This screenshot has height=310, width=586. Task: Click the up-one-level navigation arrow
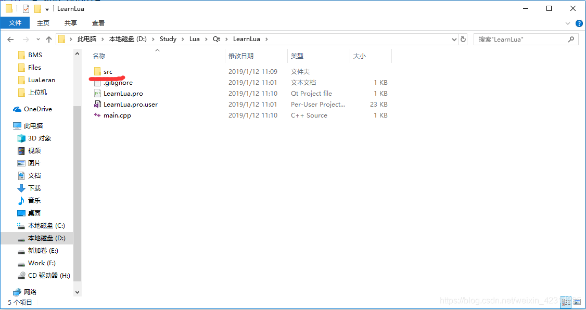pos(48,39)
